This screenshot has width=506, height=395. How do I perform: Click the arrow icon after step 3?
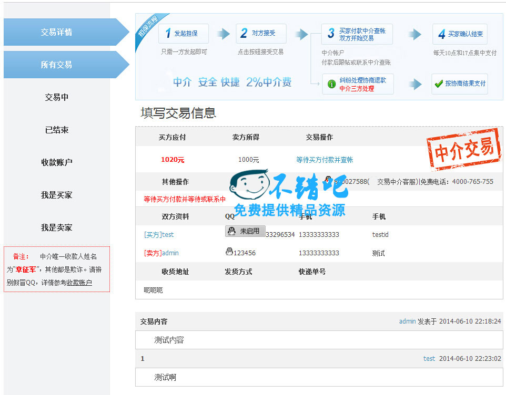[x=415, y=34]
